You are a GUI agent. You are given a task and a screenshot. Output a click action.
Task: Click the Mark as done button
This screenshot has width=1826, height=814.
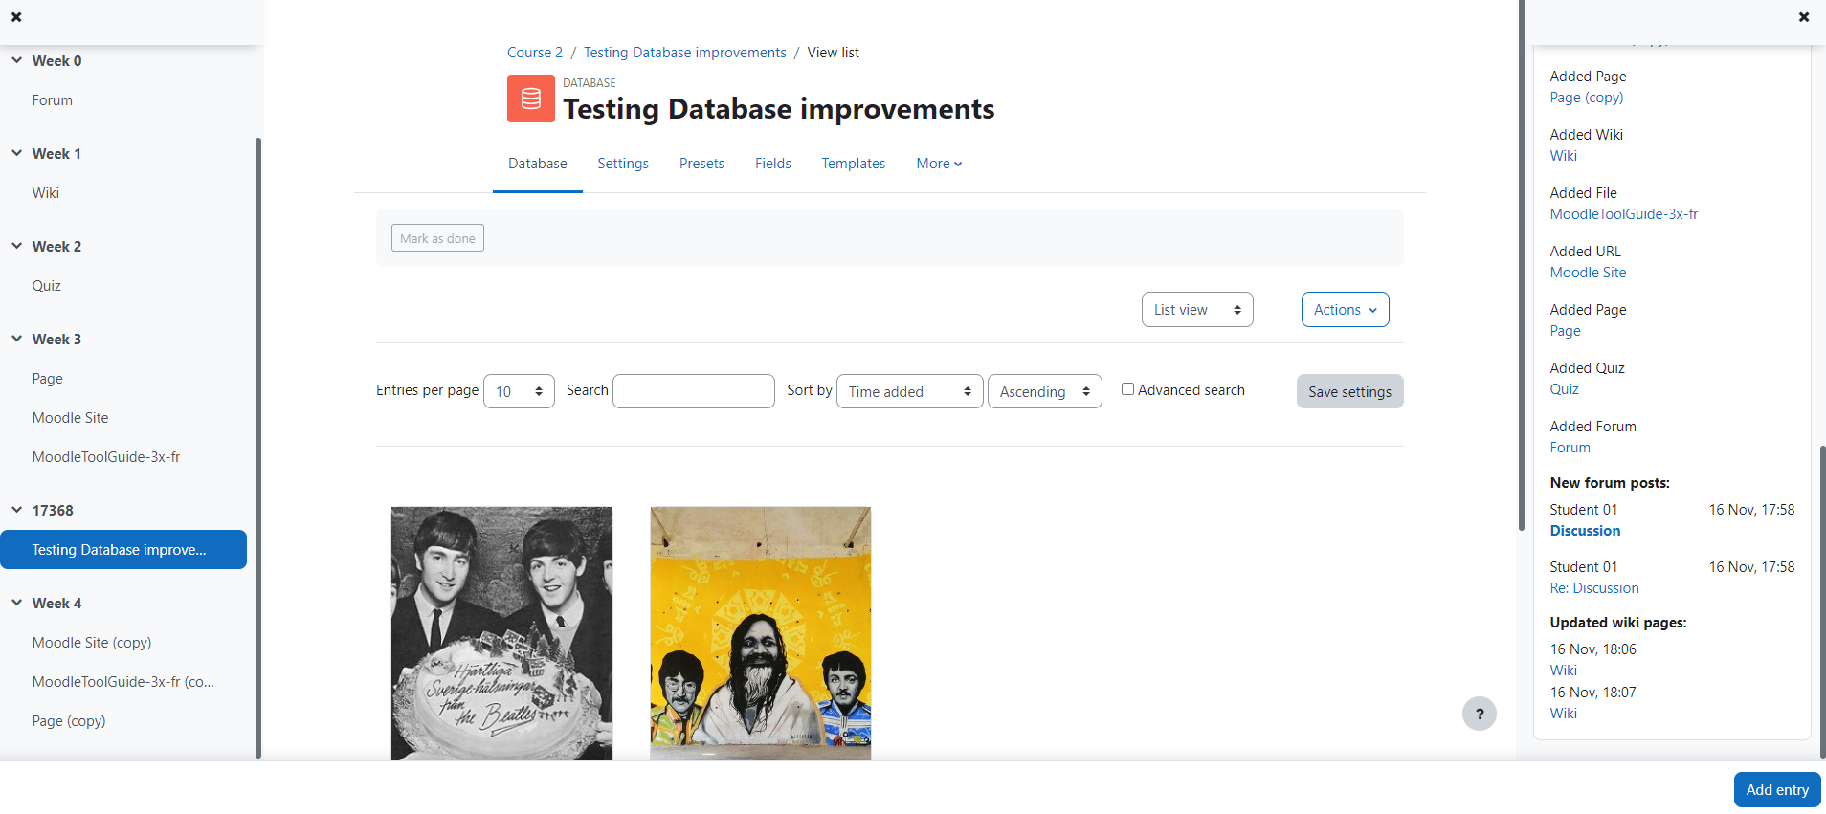[437, 238]
